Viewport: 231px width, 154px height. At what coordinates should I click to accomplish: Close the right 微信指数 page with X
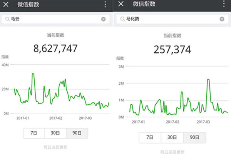point(121,4)
